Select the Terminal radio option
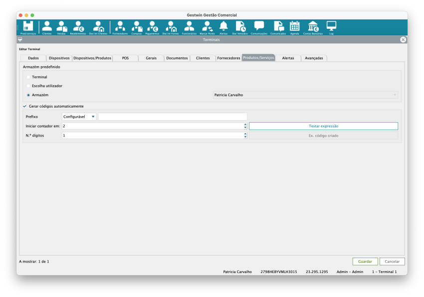The width and height of the screenshot is (424, 297). 28,77
